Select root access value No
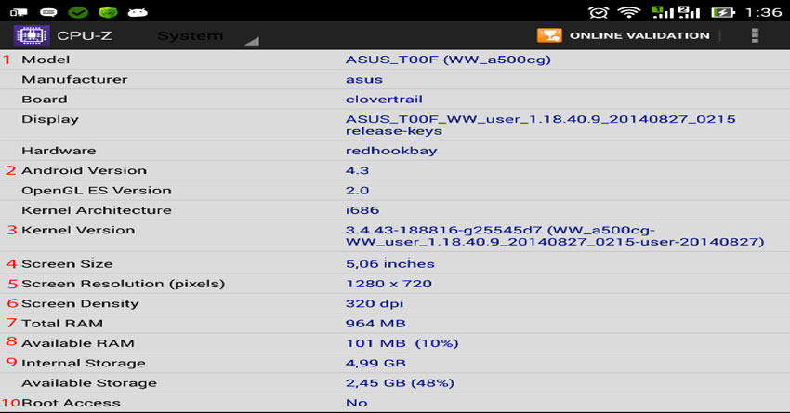Viewport: 790px width, 413px height. 356,403
